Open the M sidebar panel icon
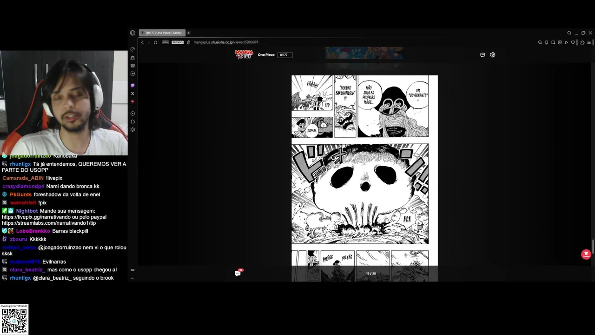 [x=132, y=74]
